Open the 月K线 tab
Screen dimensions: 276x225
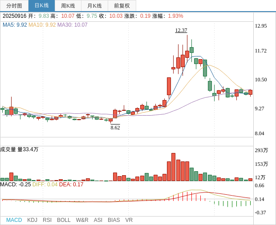tap(94, 6)
